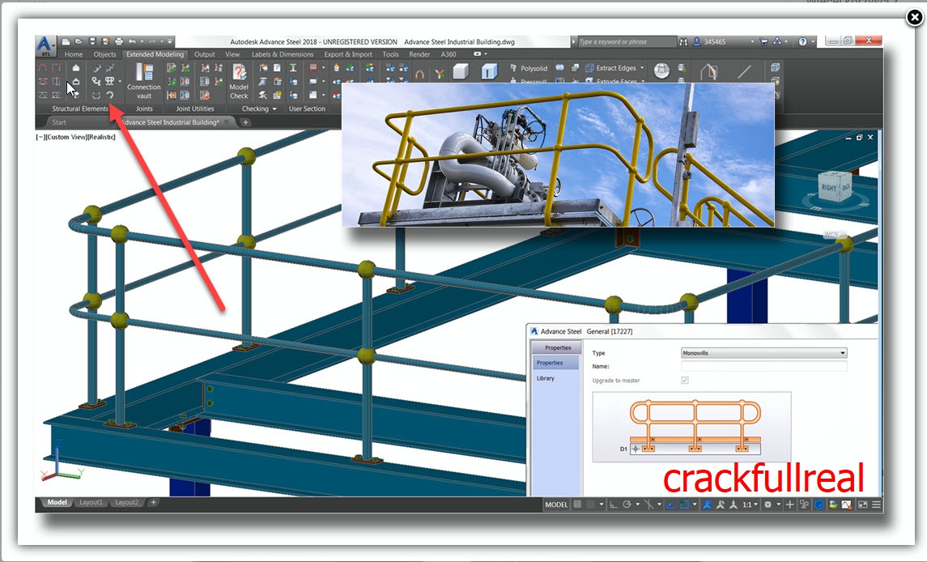This screenshot has width=927, height=562.
Task: Click the Help question-mark icon
Action: (x=802, y=41)
